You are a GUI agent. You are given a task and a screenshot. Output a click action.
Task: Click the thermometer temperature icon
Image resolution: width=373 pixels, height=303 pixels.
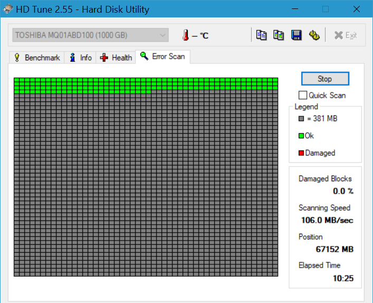click(185, 35)
